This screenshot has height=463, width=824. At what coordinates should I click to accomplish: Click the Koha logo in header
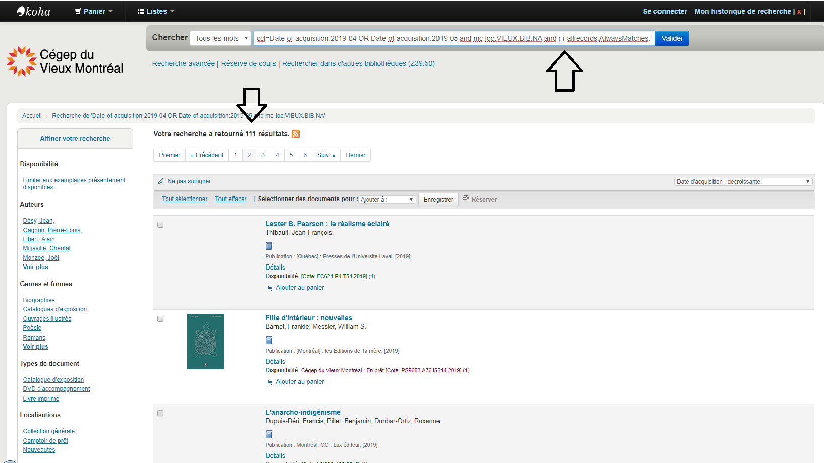tap(33, 11)
